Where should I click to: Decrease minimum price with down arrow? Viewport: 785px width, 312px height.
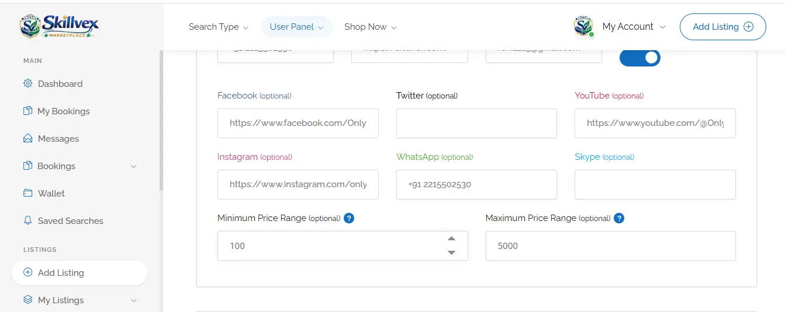[x=451, y=253]
